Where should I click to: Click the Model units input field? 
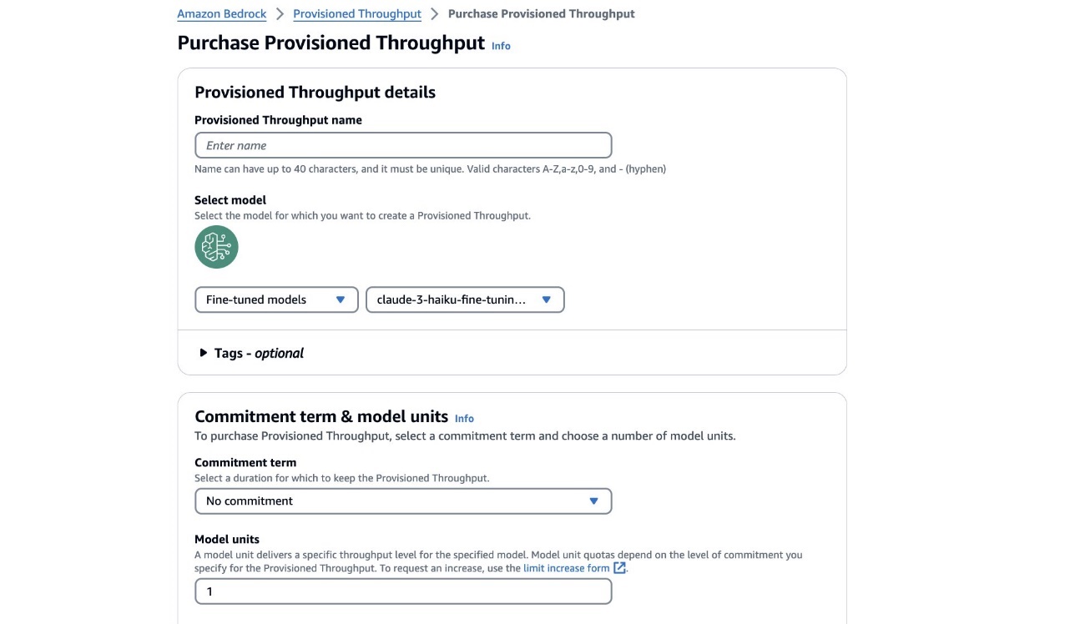click(402, 591)
